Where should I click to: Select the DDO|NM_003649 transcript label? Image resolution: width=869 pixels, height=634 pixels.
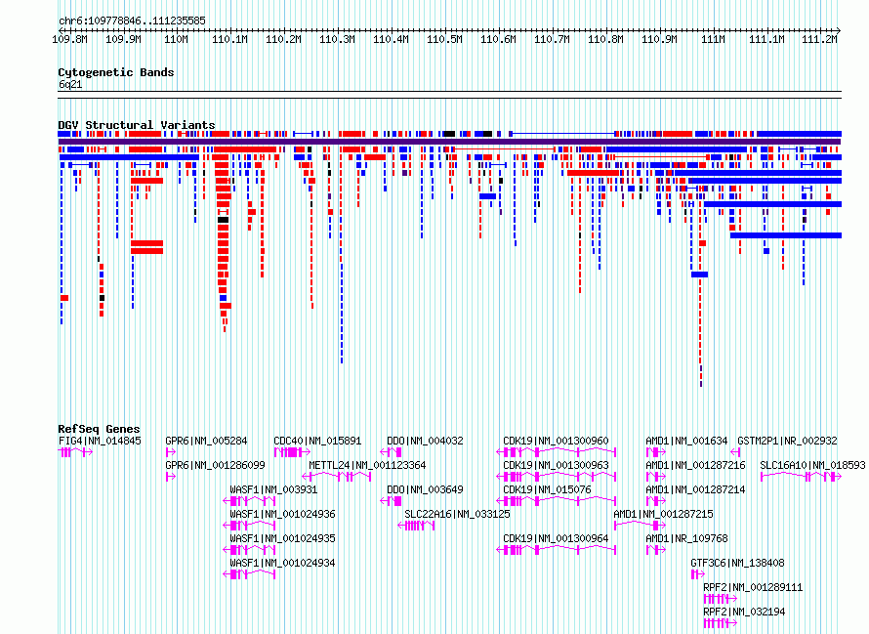click(x=425, y=489)
